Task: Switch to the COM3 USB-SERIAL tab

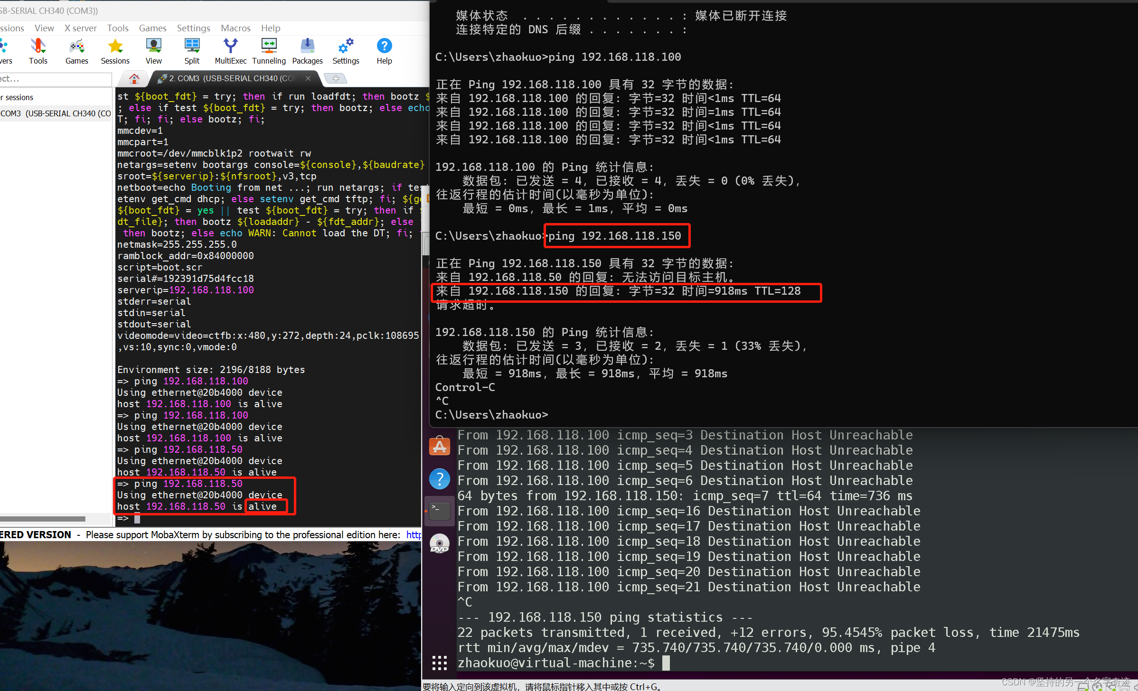Action: click(228, 78)
